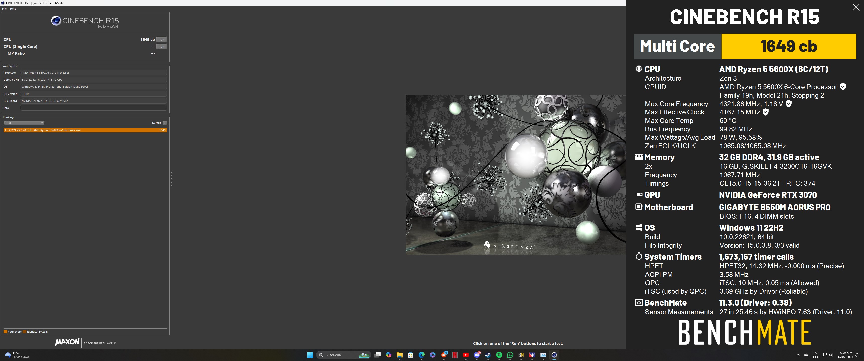864x361 pixels.
Task: Open YouTube from taskbar
Action: click(466, 355)
